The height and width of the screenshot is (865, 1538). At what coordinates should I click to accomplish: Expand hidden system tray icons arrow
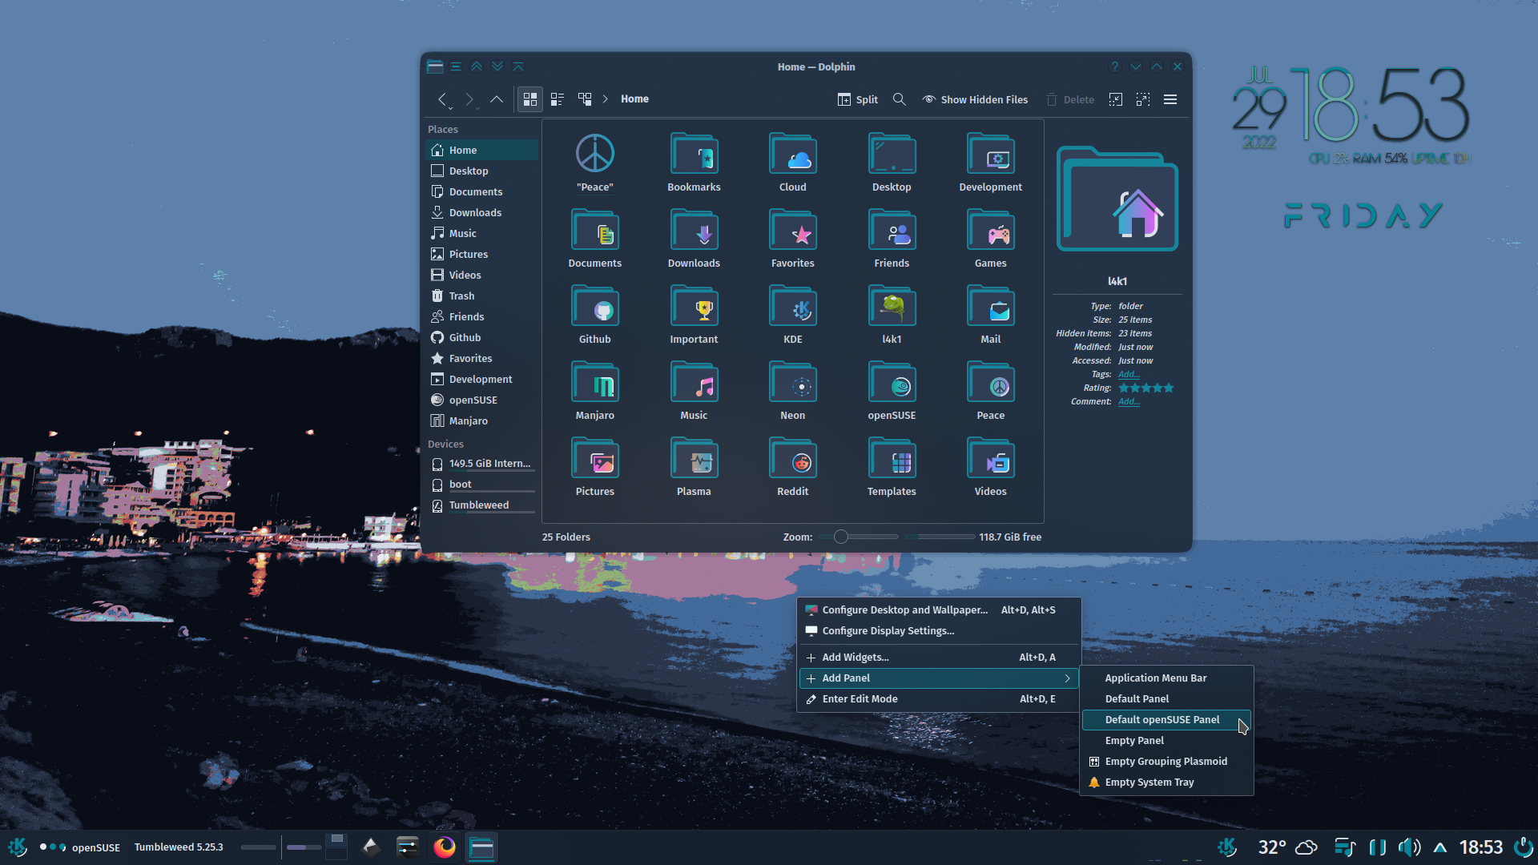[x=1439, y=847]
